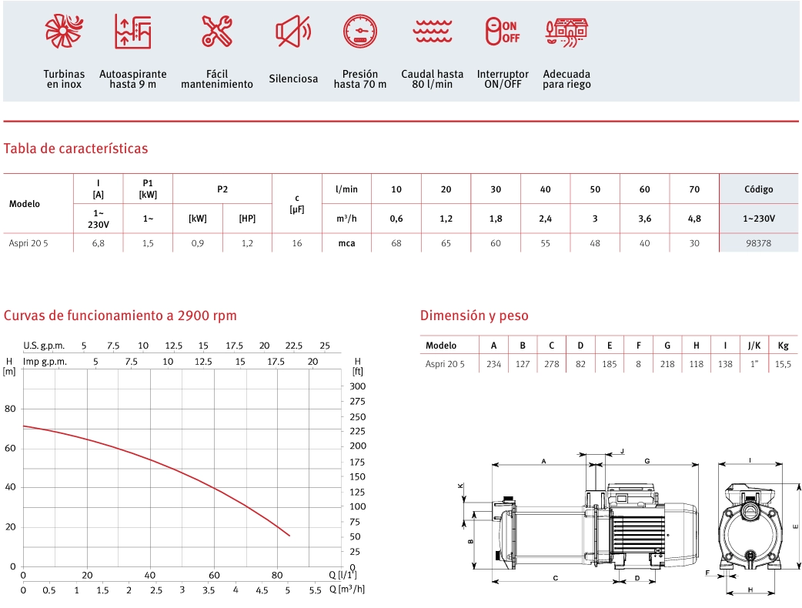
Task: Click the P2 kW value 0,9
Action: (x=198, y=243)
